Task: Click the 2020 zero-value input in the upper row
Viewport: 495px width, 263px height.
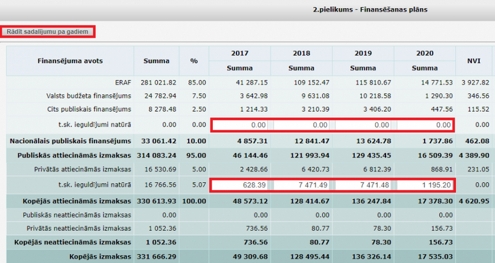Action: coord(424,125)
